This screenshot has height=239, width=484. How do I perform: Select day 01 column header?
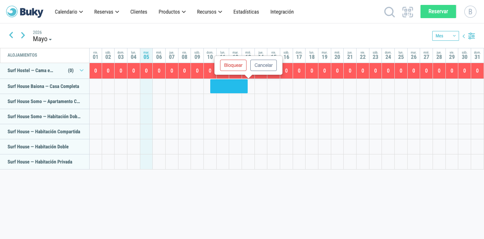pyautogui.click(x=95, y=56)
